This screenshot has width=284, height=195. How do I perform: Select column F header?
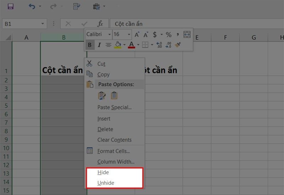tap(225, 38)
